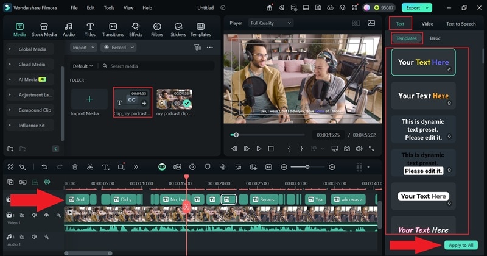Image resolution: width=487 pixels, height=256 pixels.
Task: Open the Tools menu
Action: click(x=109, y=8)
